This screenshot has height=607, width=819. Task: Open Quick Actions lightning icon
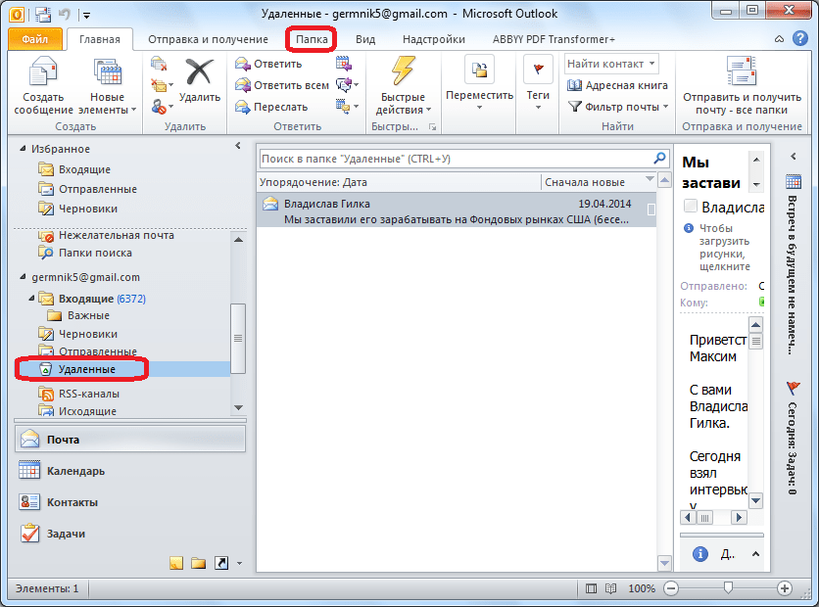(x=403, y=74)
